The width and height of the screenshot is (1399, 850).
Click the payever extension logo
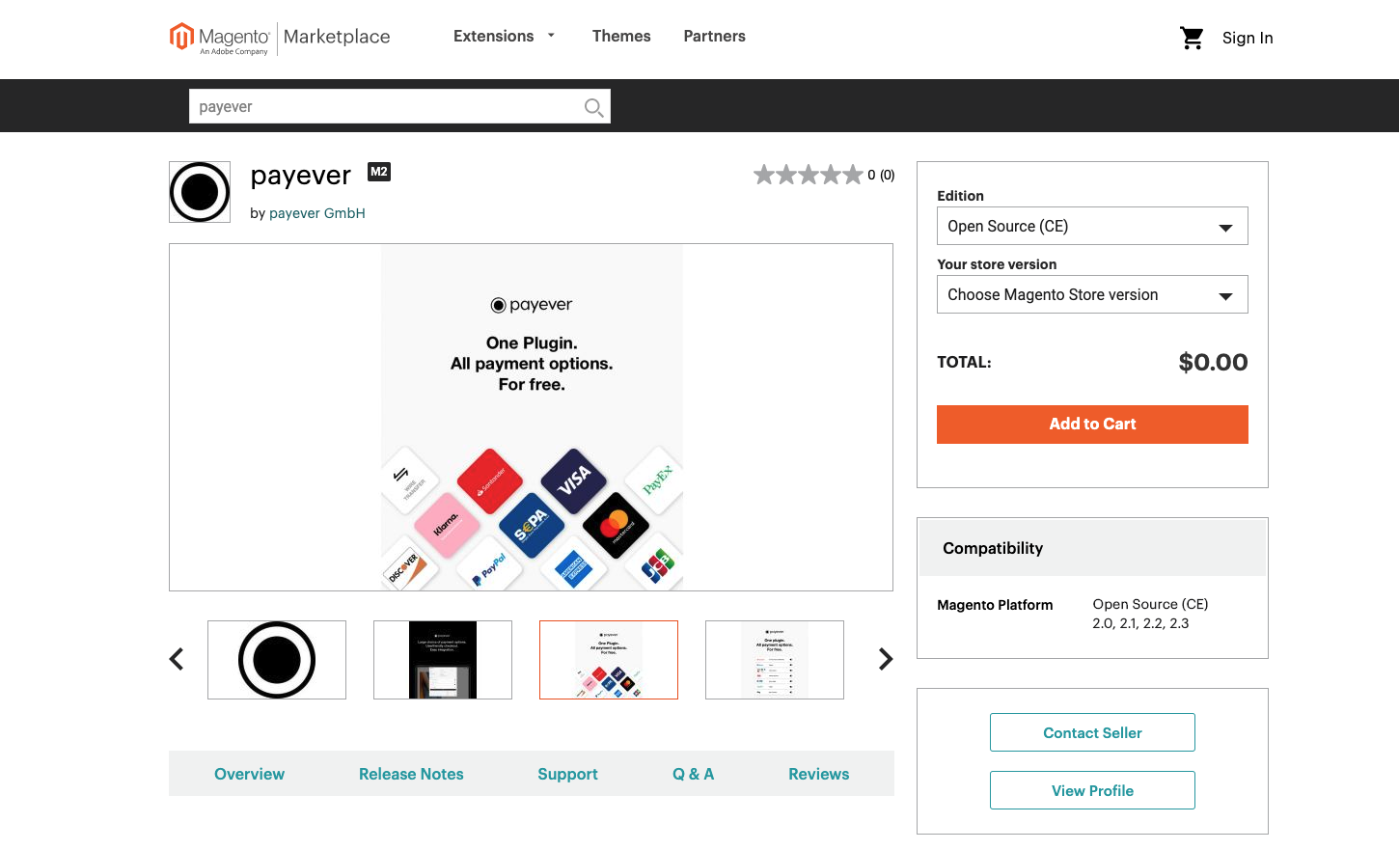point(200,192)
